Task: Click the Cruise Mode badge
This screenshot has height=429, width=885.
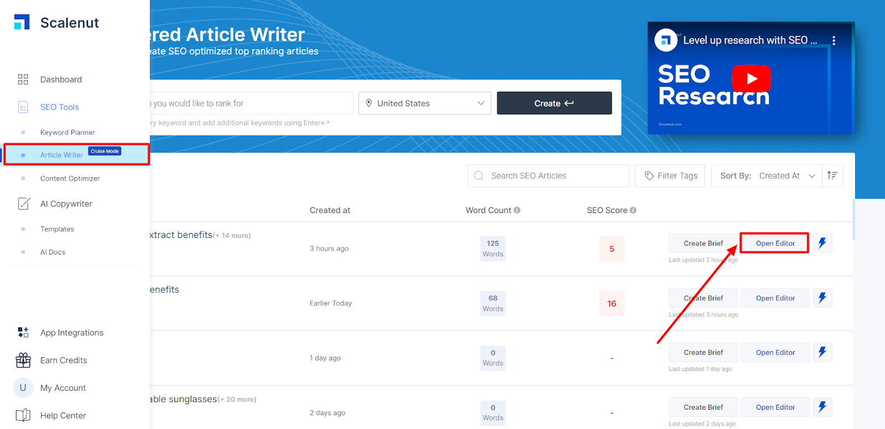Action: [105, 151]
